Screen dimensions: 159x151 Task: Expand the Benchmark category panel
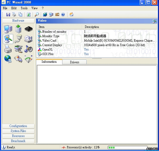(18, 141)
